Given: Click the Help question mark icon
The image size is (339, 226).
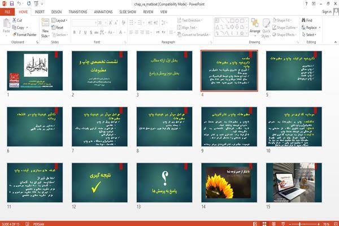Looking at the screenshot, I should pos(306,4).
